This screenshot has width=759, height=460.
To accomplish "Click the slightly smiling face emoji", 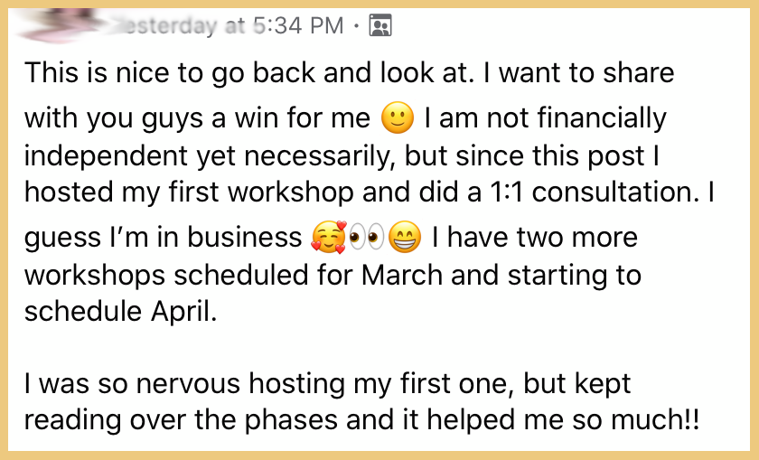I will click(398, 118).
